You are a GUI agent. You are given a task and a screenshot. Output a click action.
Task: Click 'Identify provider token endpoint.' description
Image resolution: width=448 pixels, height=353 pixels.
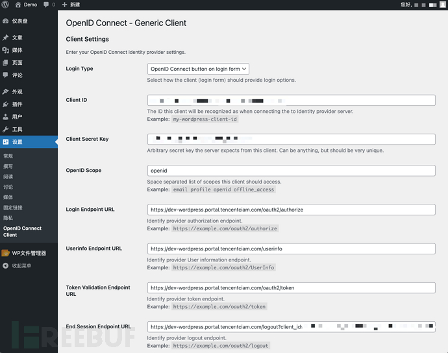pyautogui.click(x=186, y=298)
